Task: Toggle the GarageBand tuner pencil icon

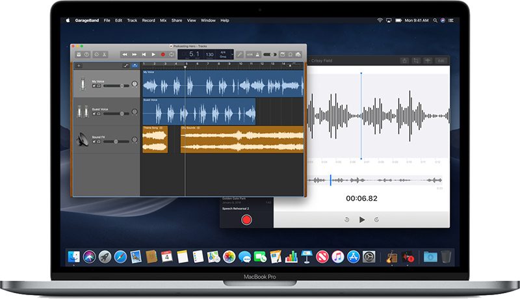Action: pyautogui.click(x=240, y=55)
